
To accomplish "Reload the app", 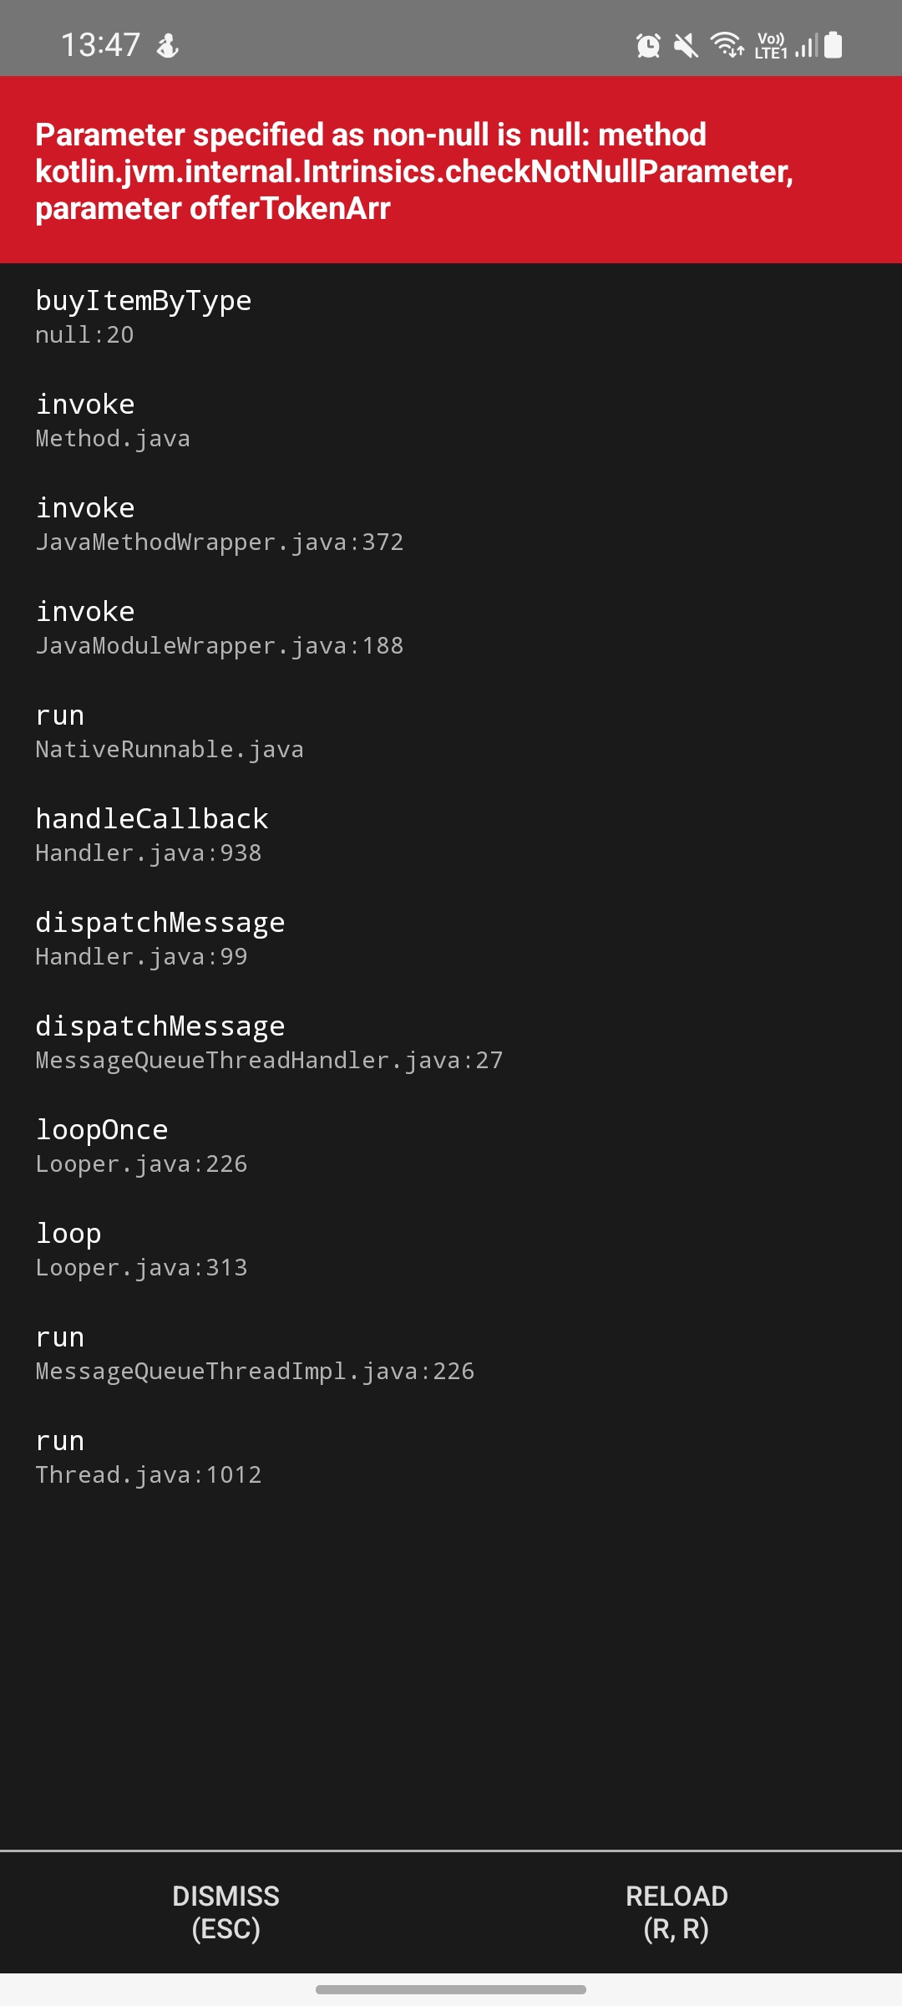I will click(x=676, y=1914).
